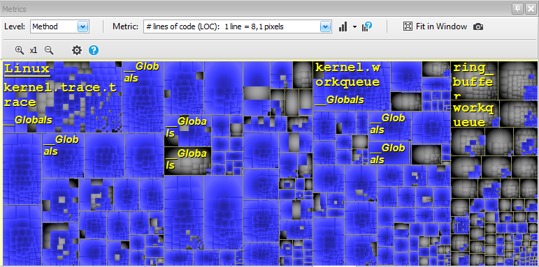
Task: Open the Level dropdown showing Method
Action: click(60, 26)
